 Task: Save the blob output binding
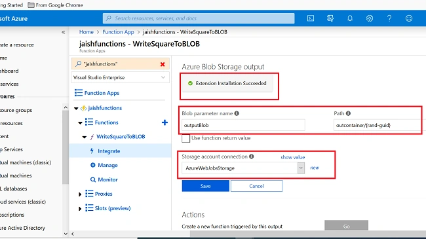(x=205, y=186)
